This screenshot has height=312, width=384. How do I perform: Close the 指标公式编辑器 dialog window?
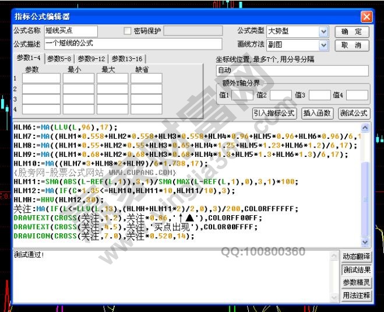366,17
